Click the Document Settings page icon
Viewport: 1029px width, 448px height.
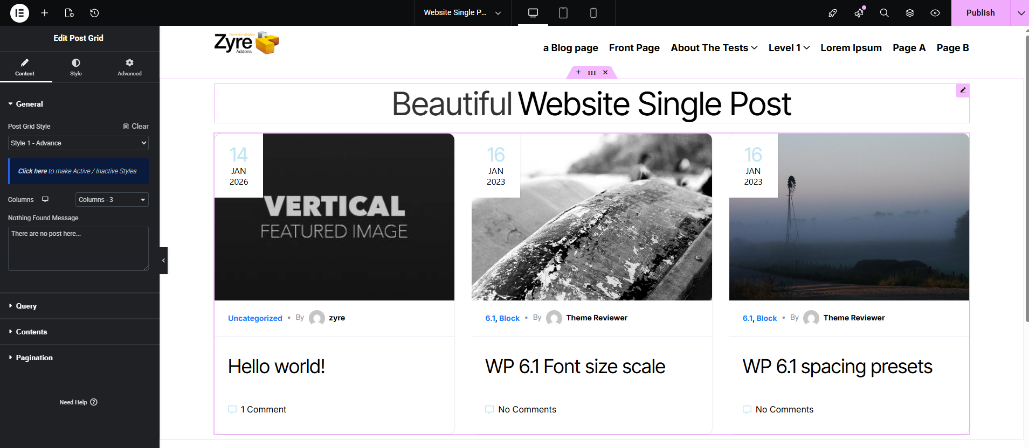[x=69, y=13]
